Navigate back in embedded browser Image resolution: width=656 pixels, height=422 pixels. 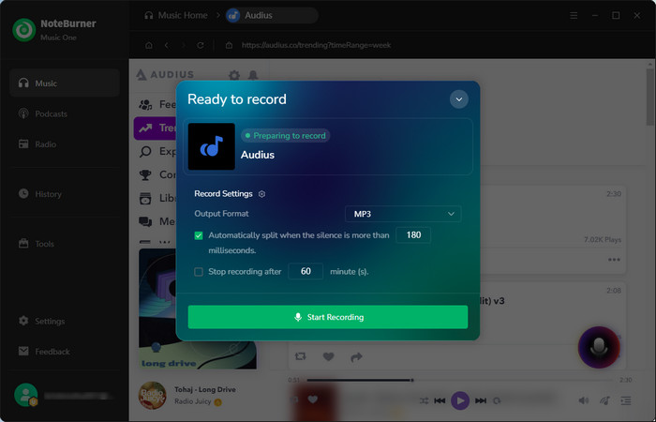click(x=167, y=45)
